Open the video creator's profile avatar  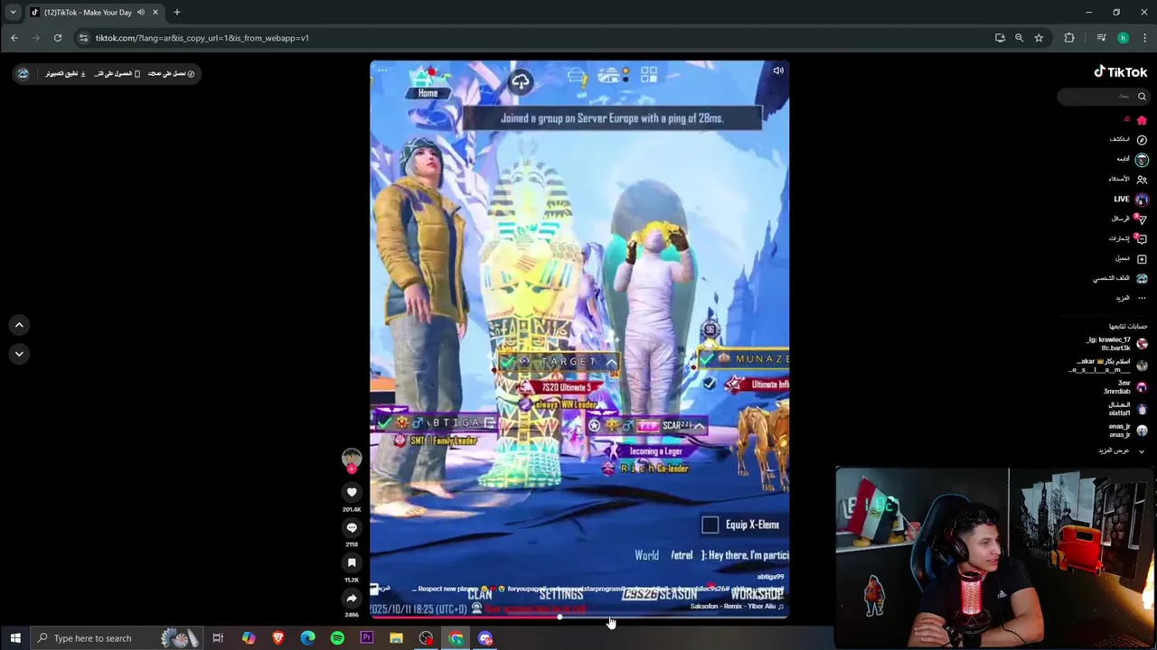[x=352, y=458]
